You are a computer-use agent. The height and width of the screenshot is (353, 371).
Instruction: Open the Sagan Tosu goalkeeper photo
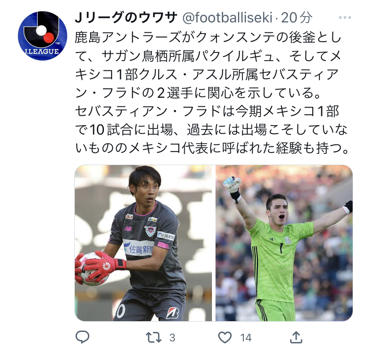coord(143,243)
